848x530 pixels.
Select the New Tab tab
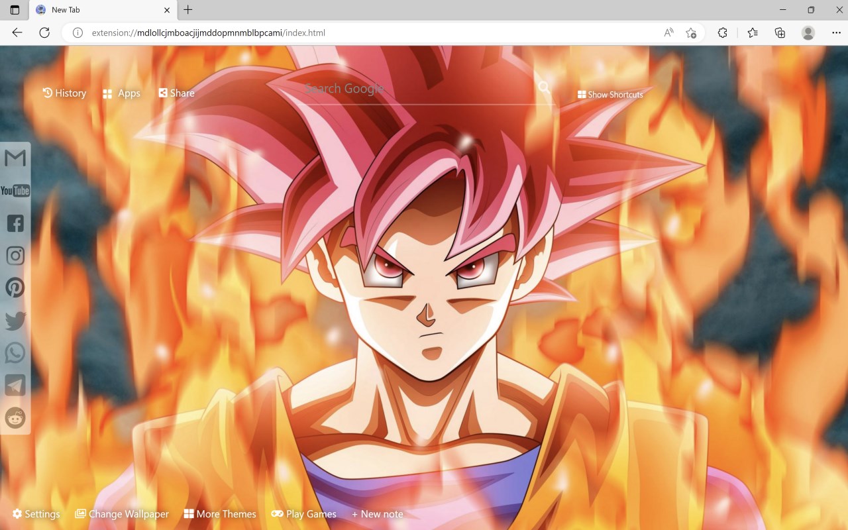pos(103,10)
